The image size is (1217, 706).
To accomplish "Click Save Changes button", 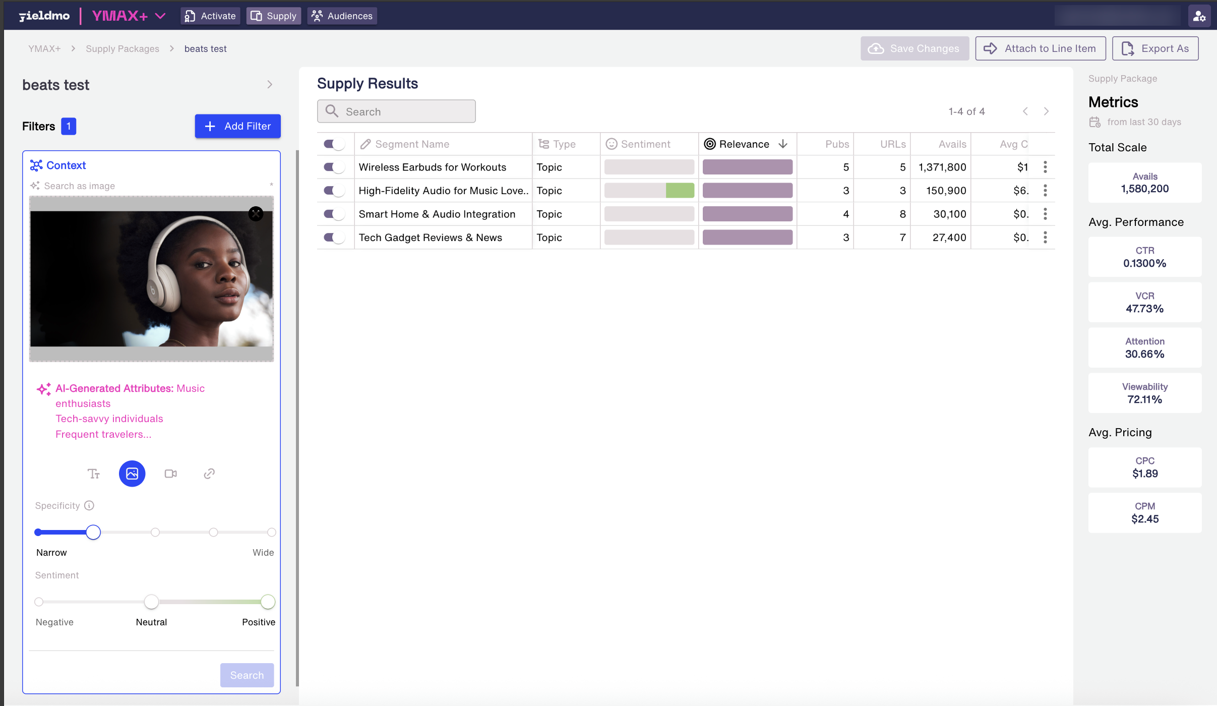I will [915, 48].
